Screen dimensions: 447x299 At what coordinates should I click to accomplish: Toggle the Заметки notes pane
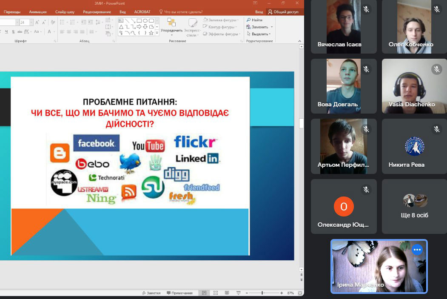151,293
